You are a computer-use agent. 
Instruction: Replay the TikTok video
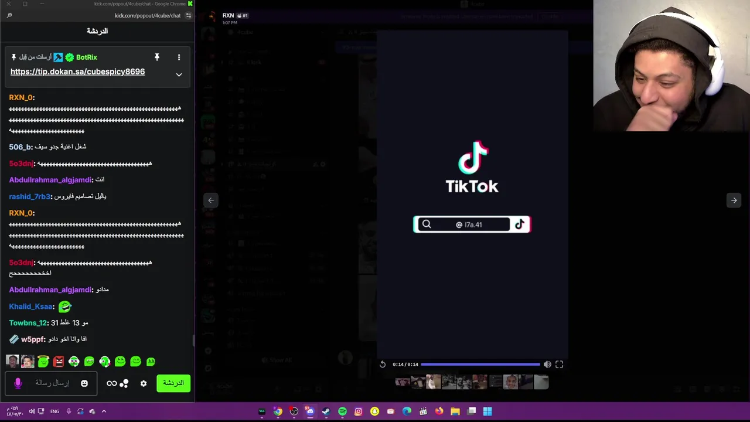point(383,365)
